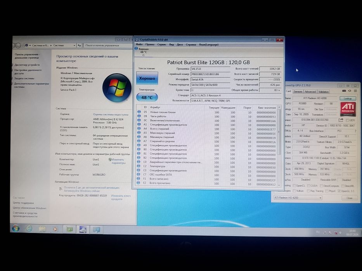
Task: Click status circle of attribute 0C Включения/отключения
Action: coord(139,120)
